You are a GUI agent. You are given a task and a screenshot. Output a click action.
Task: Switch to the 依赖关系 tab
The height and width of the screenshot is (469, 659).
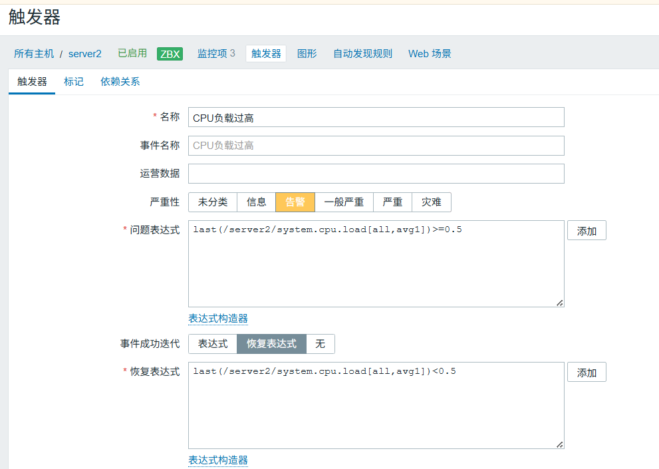point(120,82)
